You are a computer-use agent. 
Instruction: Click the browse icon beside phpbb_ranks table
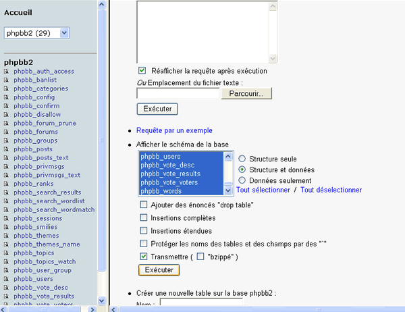click(x=6, y=184)
